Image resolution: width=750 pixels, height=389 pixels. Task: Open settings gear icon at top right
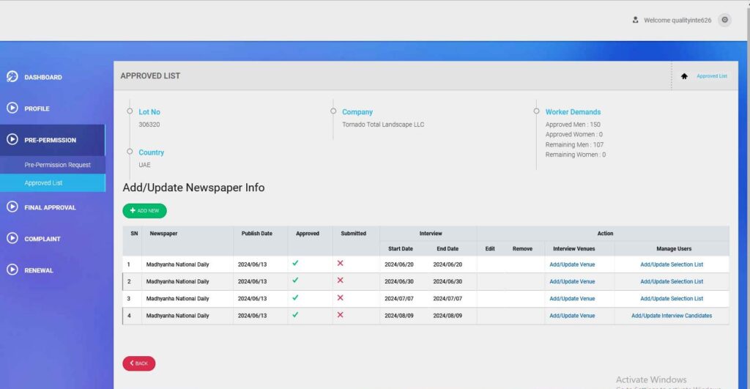724,21
